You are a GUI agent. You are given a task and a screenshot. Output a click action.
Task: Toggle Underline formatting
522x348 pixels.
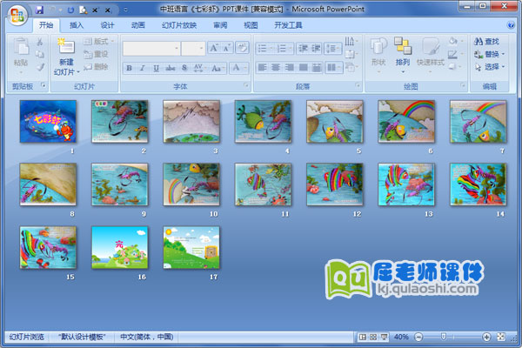pyautogui.click(x=156, y=68)
